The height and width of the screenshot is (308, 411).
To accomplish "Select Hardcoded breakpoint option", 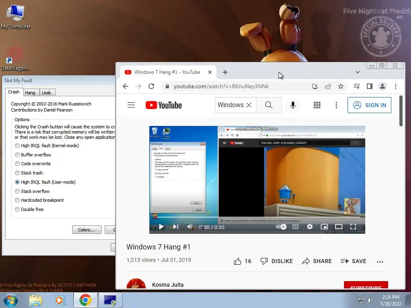I will coord(39,200).
